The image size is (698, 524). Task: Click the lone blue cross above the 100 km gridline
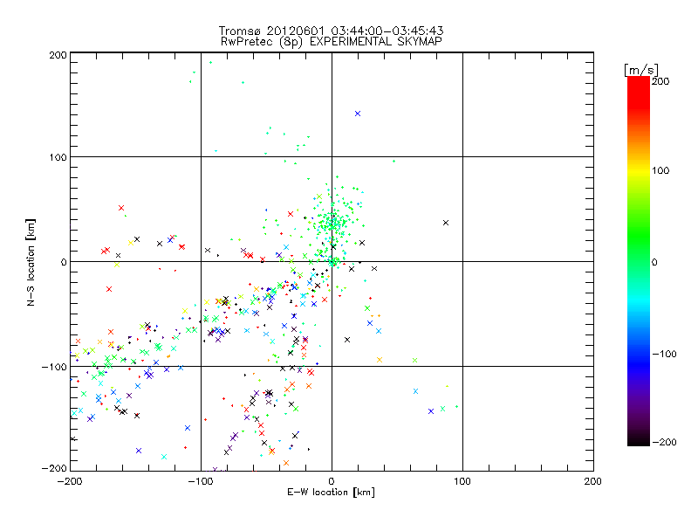(358, 114)
